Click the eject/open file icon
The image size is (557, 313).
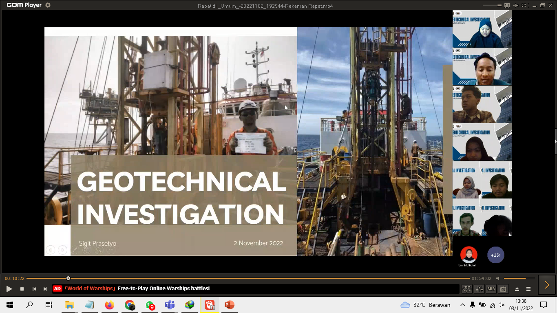click(517, 289)
